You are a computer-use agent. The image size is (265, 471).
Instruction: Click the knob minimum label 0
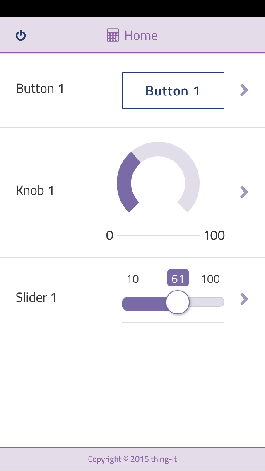coord(109,235)
